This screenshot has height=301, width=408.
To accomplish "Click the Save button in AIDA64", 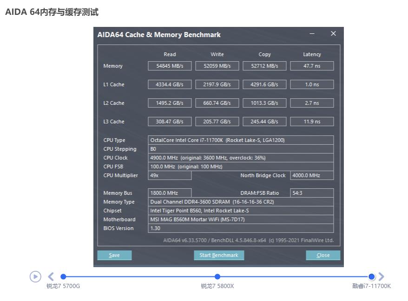I will click(x=114, y=255).
